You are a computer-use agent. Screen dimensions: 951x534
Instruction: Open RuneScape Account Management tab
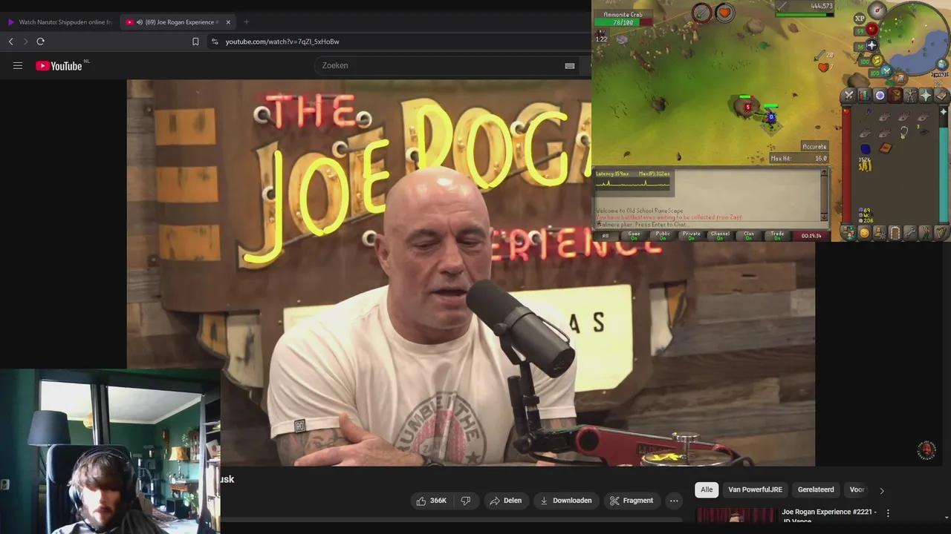pos(880,233)
